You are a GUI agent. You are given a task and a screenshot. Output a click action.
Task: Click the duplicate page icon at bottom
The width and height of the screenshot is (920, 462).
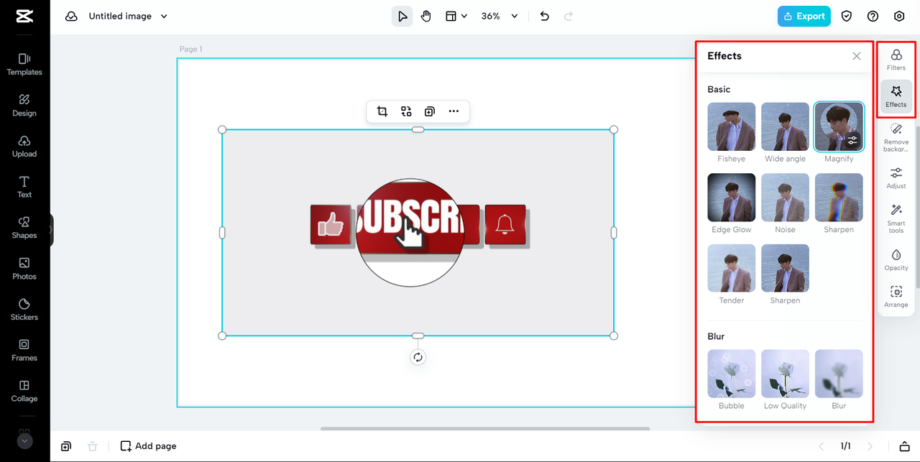click(66, 446)
